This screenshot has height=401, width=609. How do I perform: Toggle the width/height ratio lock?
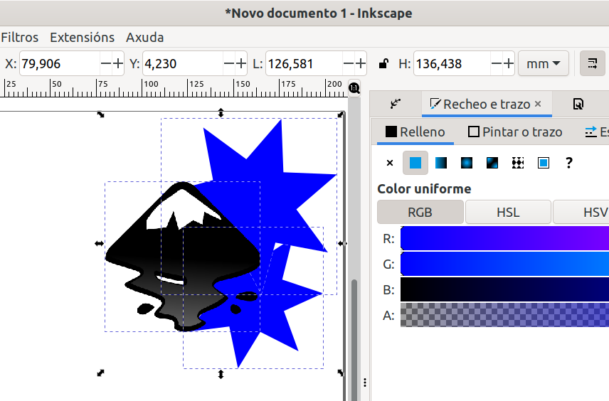[x=383, y=64]
